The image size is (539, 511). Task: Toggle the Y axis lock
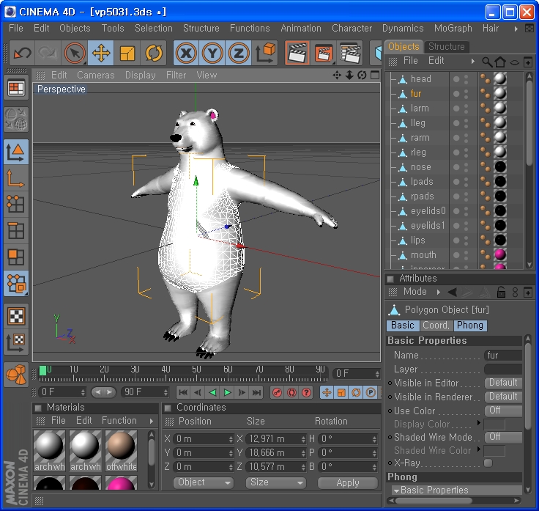pyautogui.click(x=212, y=53)
